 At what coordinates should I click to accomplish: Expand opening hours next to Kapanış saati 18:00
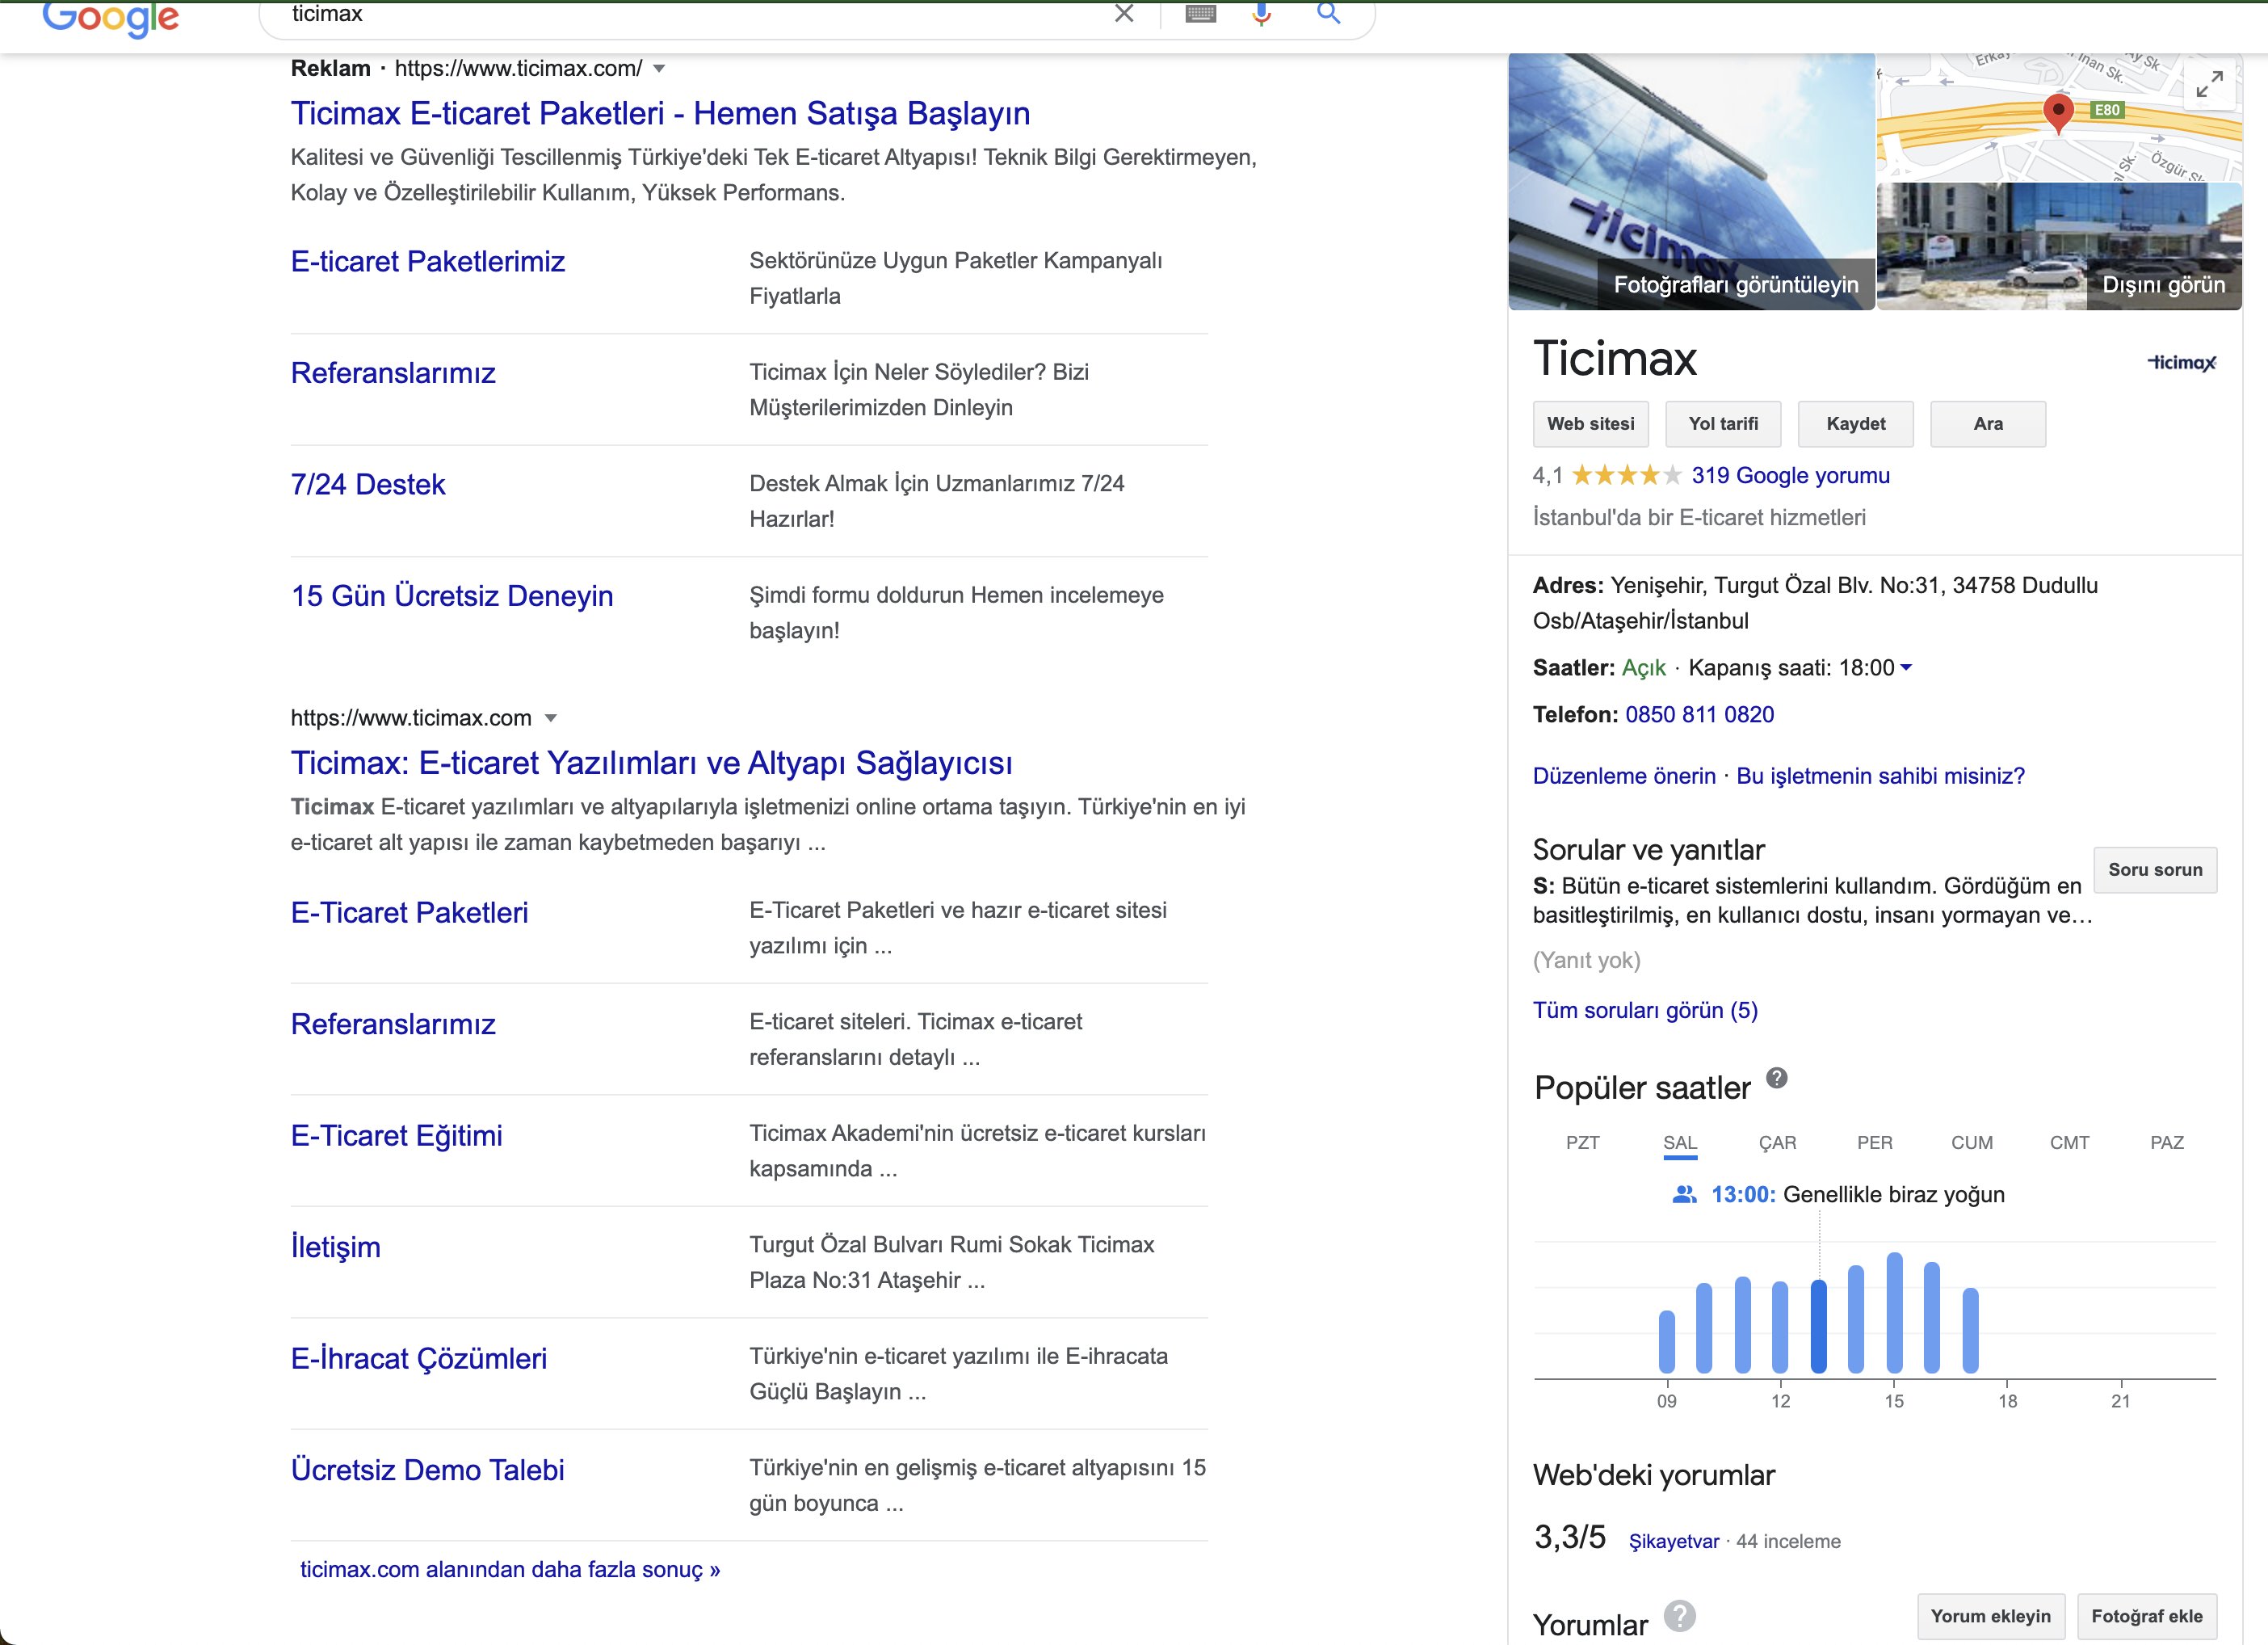[1906, 667]
